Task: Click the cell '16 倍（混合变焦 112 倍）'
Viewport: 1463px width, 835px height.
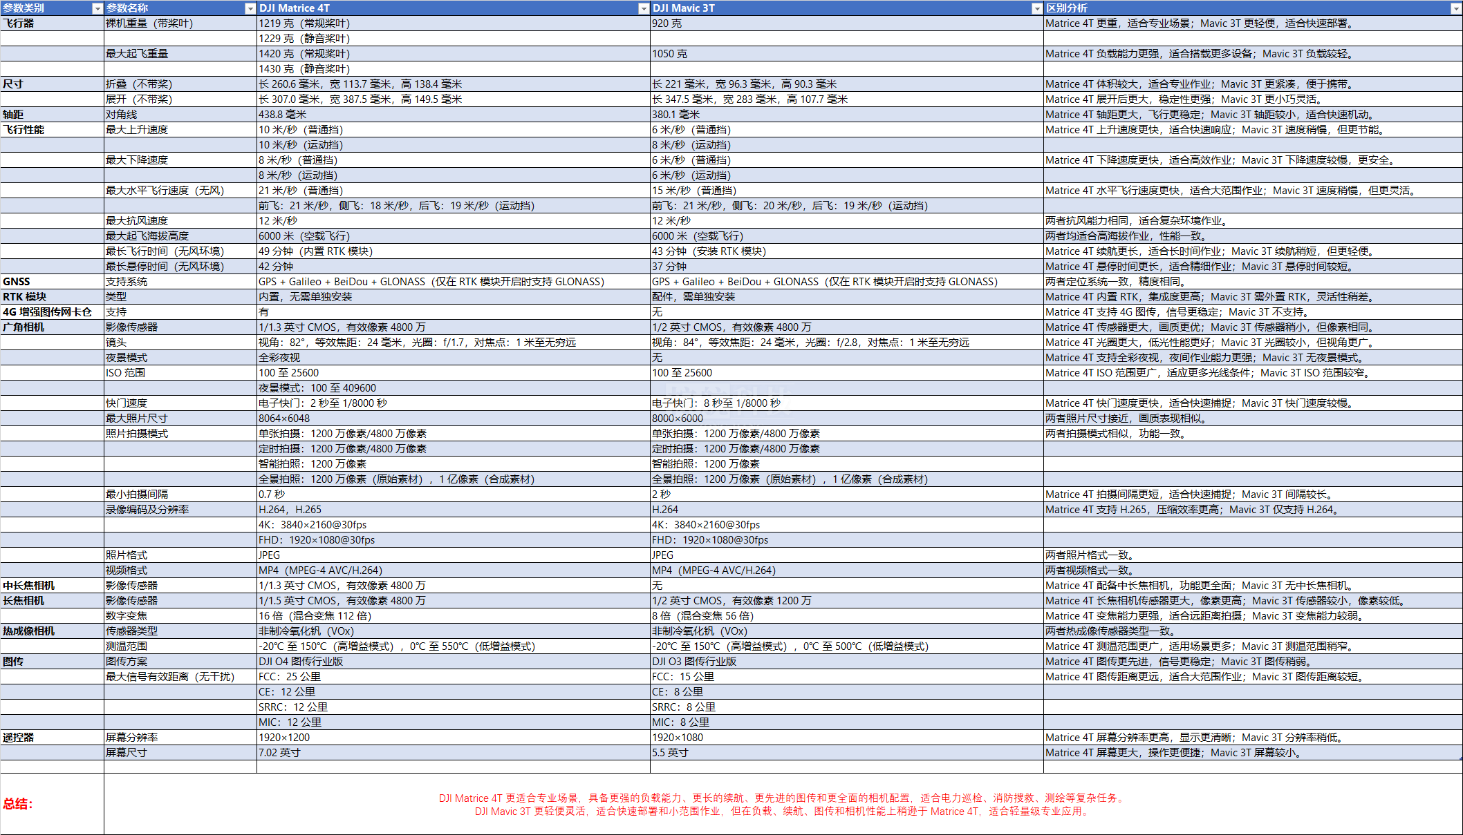Action: (453, 616)
